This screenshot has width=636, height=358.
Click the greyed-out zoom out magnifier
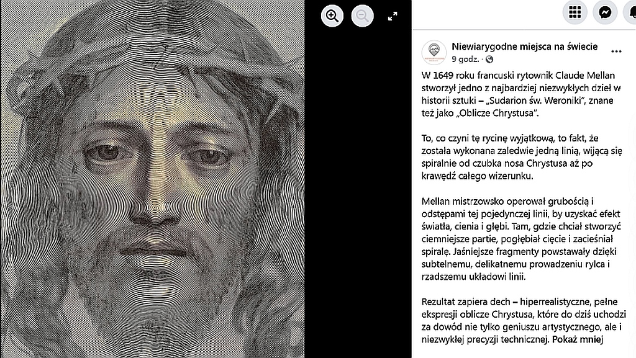[362, 16]
